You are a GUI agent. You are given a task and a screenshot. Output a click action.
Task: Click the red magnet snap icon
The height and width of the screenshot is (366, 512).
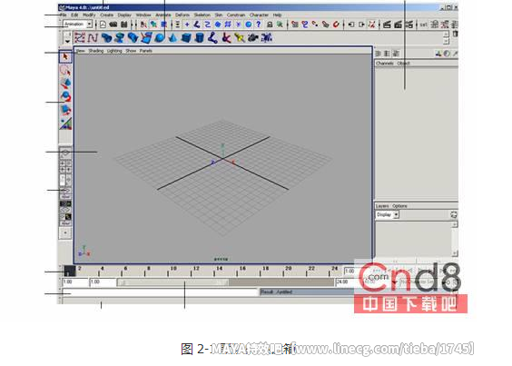[336, 25]
